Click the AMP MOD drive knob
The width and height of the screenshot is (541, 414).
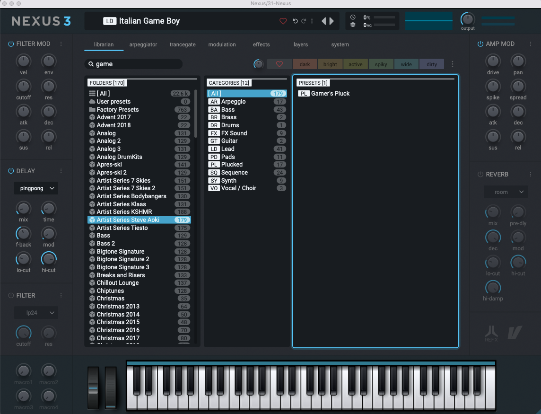click(493, 61)
